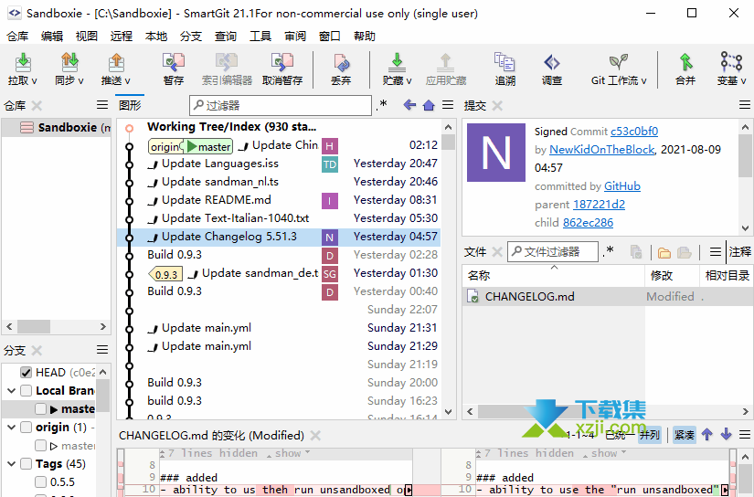Image resolution: width=754 pixels, height=497 pixels.
Task: Click the 拉取 (Pull) toolbar icon
Action: coord(23,62)
